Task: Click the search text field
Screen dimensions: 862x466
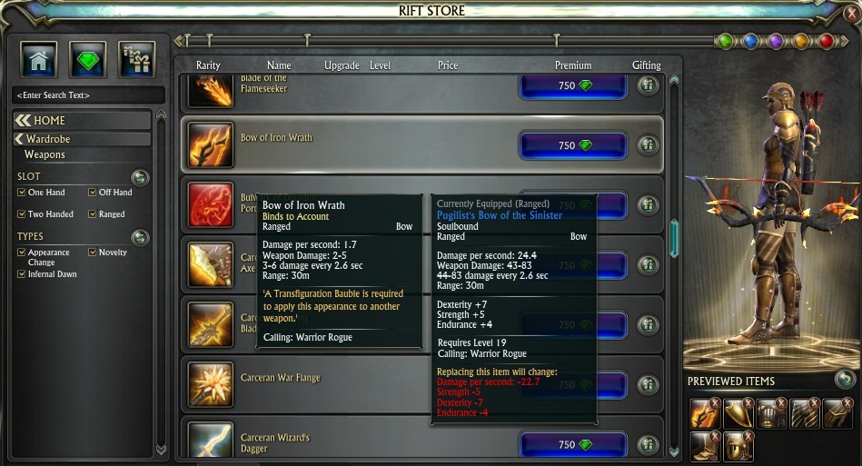Action: tap(88, 95)
